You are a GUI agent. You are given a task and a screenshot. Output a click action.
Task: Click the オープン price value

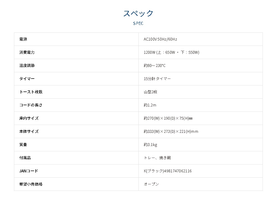tap(151, 184)
